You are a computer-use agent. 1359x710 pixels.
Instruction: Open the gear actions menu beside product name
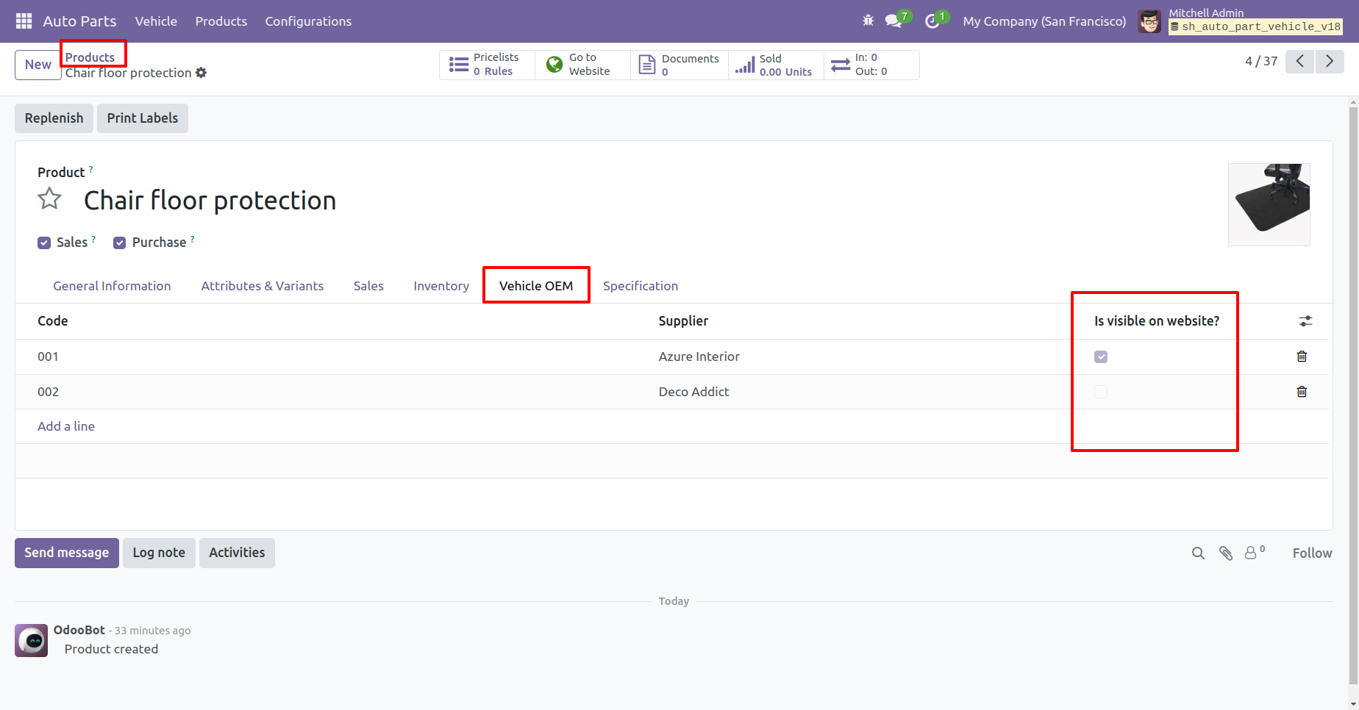pyautogui.click(x=201, y=73)
